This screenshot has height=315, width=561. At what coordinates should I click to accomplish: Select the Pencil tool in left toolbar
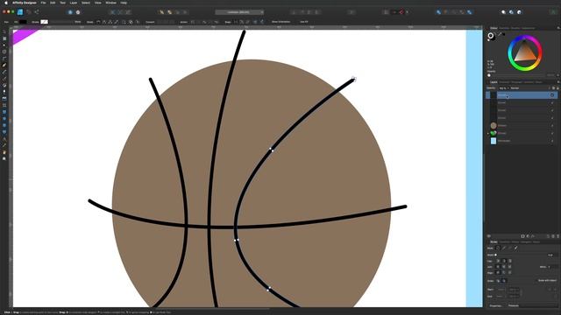point(4,72)
